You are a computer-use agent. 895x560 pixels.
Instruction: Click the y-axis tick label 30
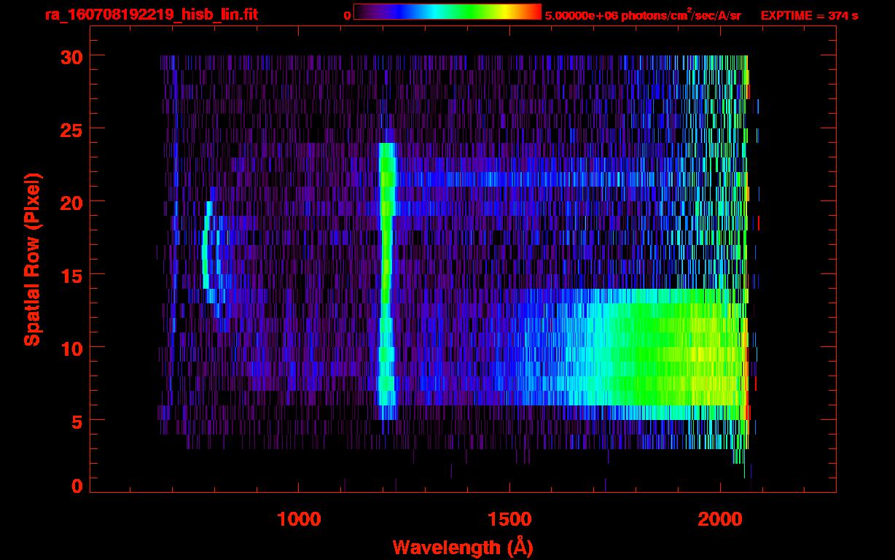click(70, 56)
